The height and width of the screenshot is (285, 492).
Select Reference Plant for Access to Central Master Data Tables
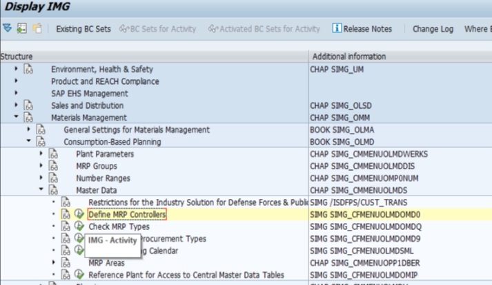coord(186,275)
